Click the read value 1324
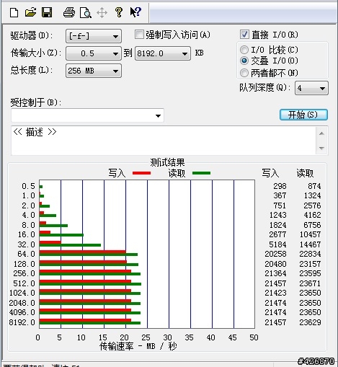Screen dimensions: 338x367 312,195
